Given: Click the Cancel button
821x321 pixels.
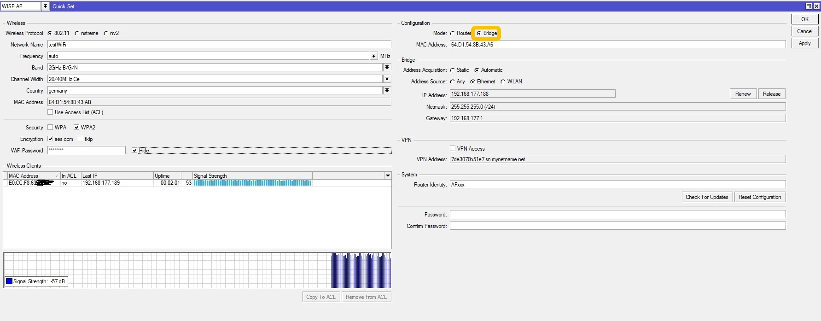Looking at the screenshot, I should 805,31.
